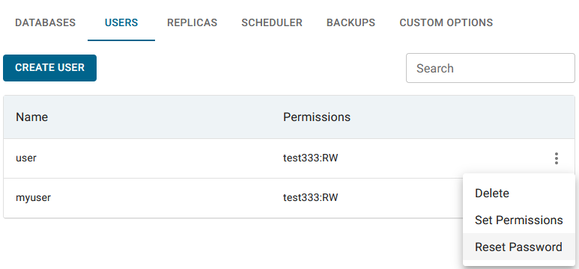Image resolution: width=579 pixels, height=269 pixels.
Task: Select the name cell reading user
Action: tap(26, 158)
